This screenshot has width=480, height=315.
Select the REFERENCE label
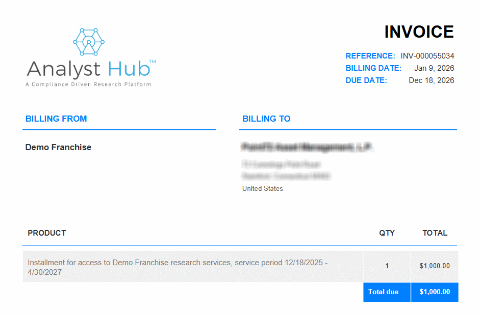pyautogui.click(x=370, y=56)
